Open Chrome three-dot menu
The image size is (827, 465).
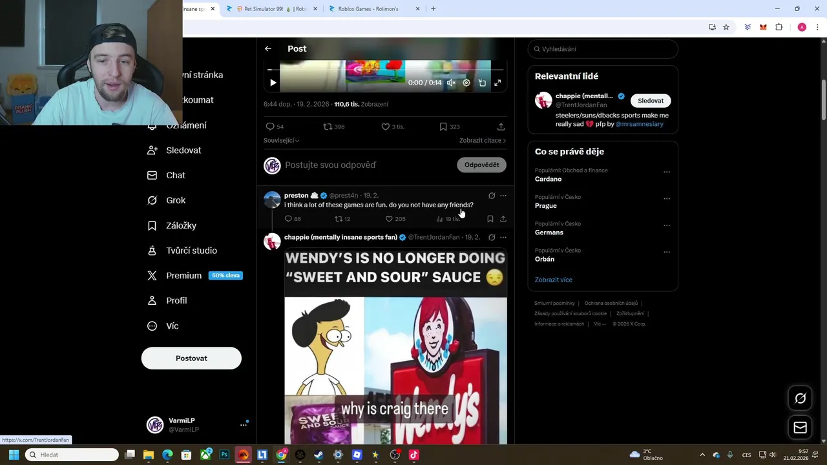tap(817, 27)
